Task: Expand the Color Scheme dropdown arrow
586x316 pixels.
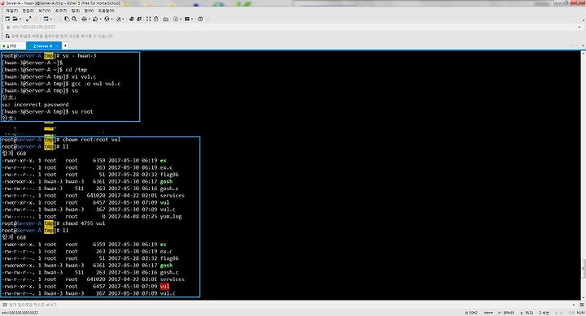Action: pos(100,19)
